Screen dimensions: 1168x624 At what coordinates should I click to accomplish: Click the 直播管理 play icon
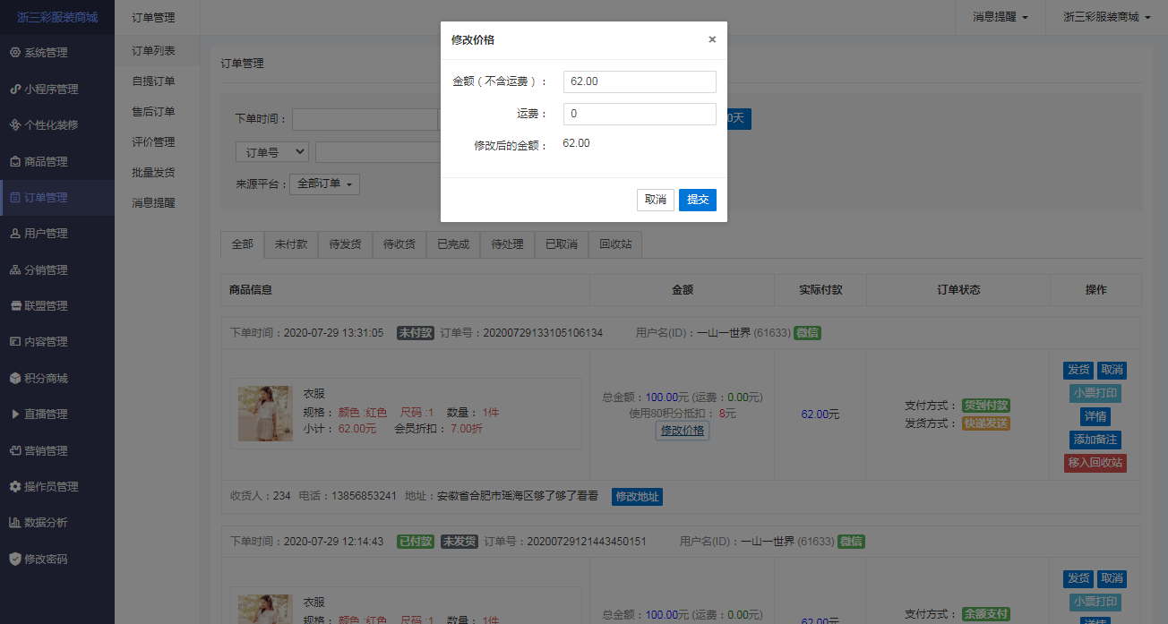(x=14, y=414)
